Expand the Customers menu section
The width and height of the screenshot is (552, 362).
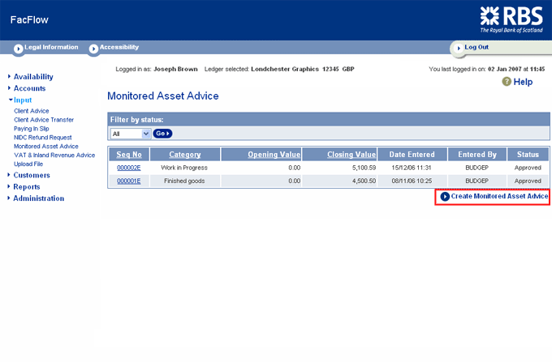click(32, 175)
